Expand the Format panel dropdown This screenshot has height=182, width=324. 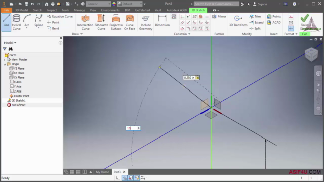tap(296, 34)
